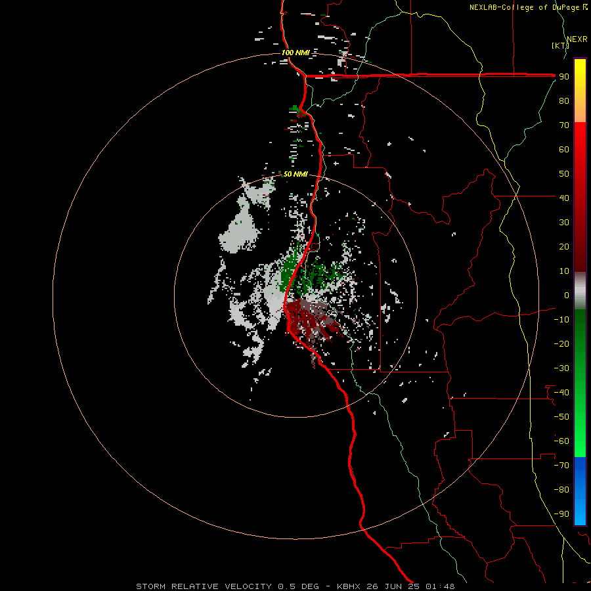
Task: Pick the orange segment of the velocity scale
Action: pos(580,109)
